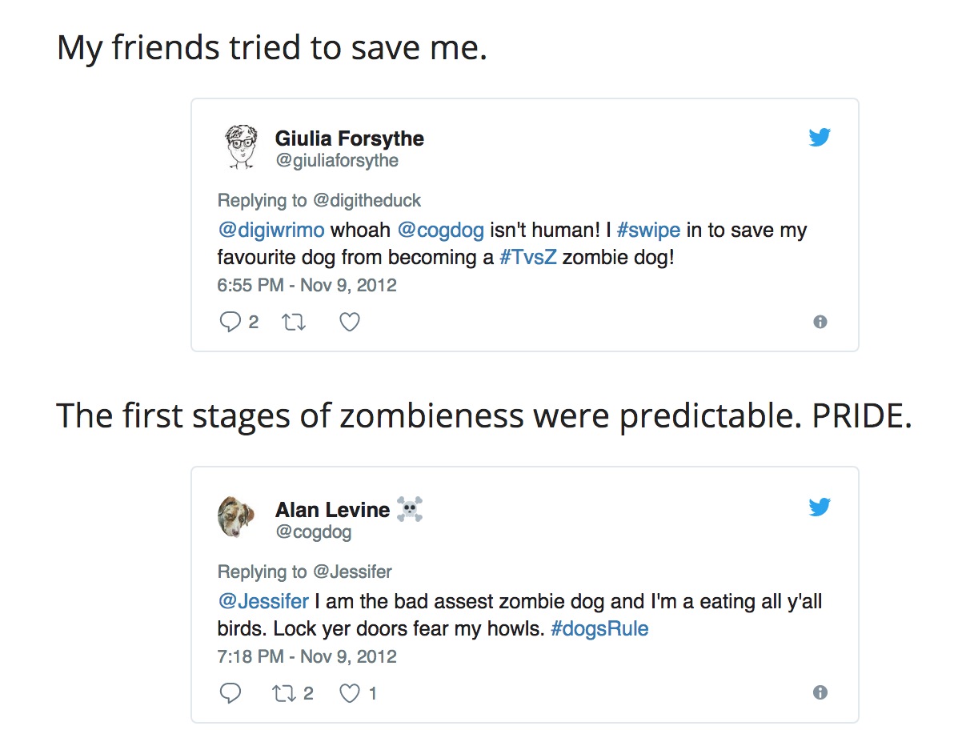Open the #swipe hashtag
Image resolution: width=954 pixels, height=754 pixels.
[648, 231]
